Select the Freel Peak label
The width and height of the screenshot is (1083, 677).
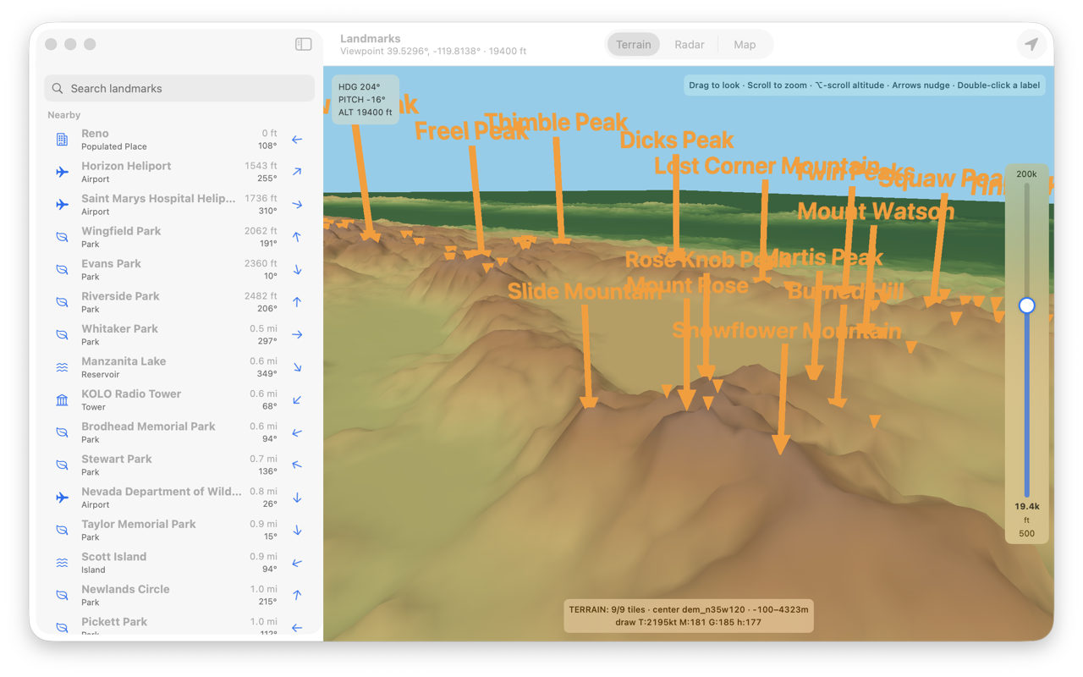(x=471, y=131)
